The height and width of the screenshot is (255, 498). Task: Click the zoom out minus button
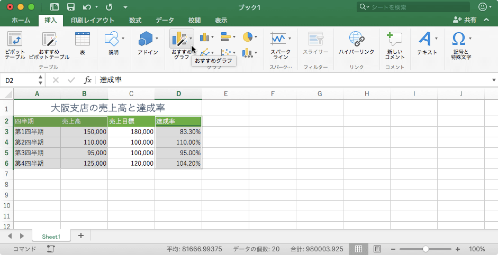click(x=393, y=249)
